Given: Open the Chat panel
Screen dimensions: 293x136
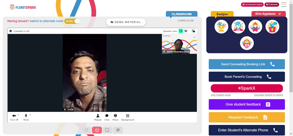Looking at the screenshot, I should [107, 118].
